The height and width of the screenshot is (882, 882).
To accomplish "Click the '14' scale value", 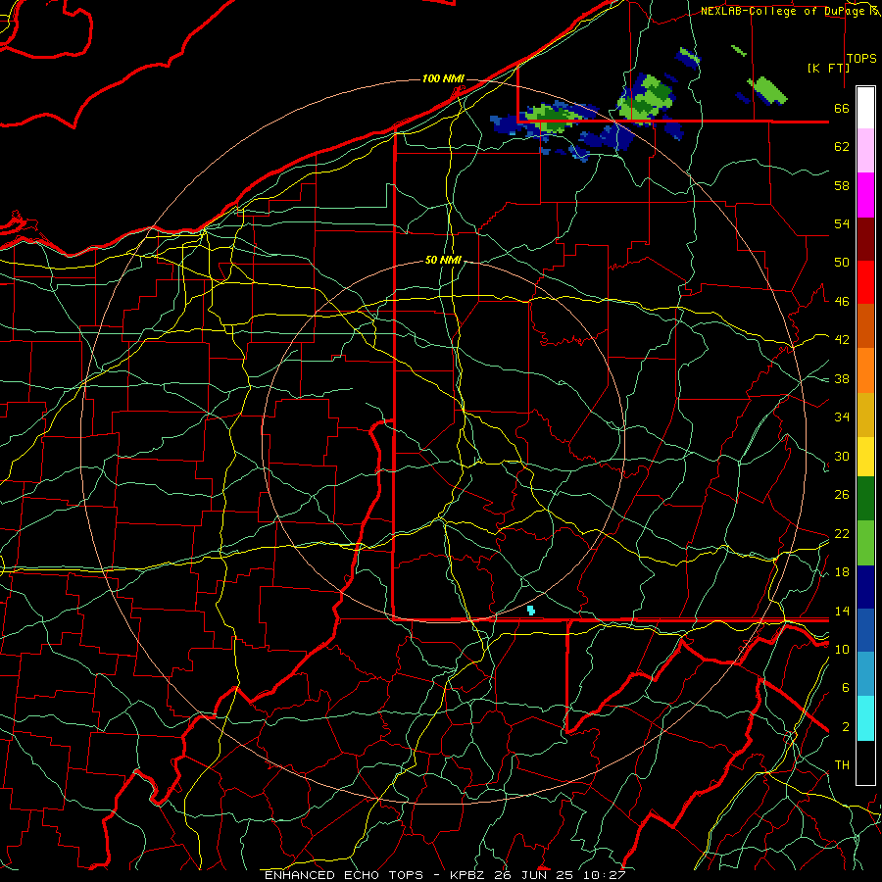I will (842, 611).
